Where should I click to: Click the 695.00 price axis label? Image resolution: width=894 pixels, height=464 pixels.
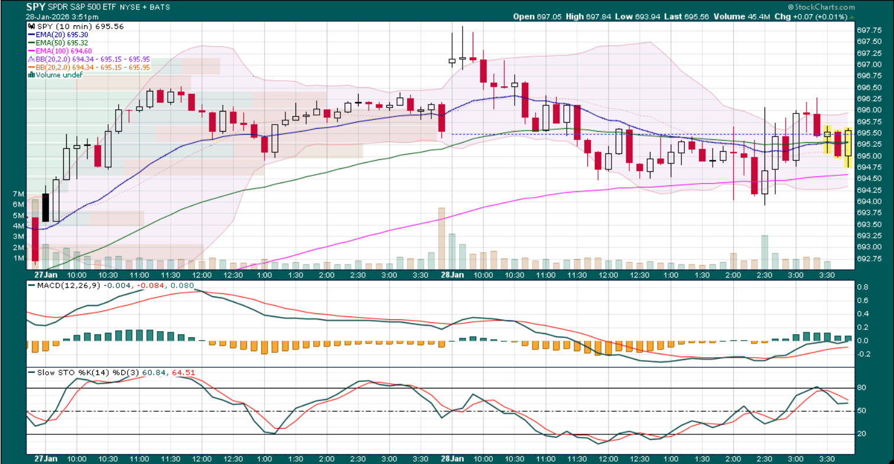869,156
